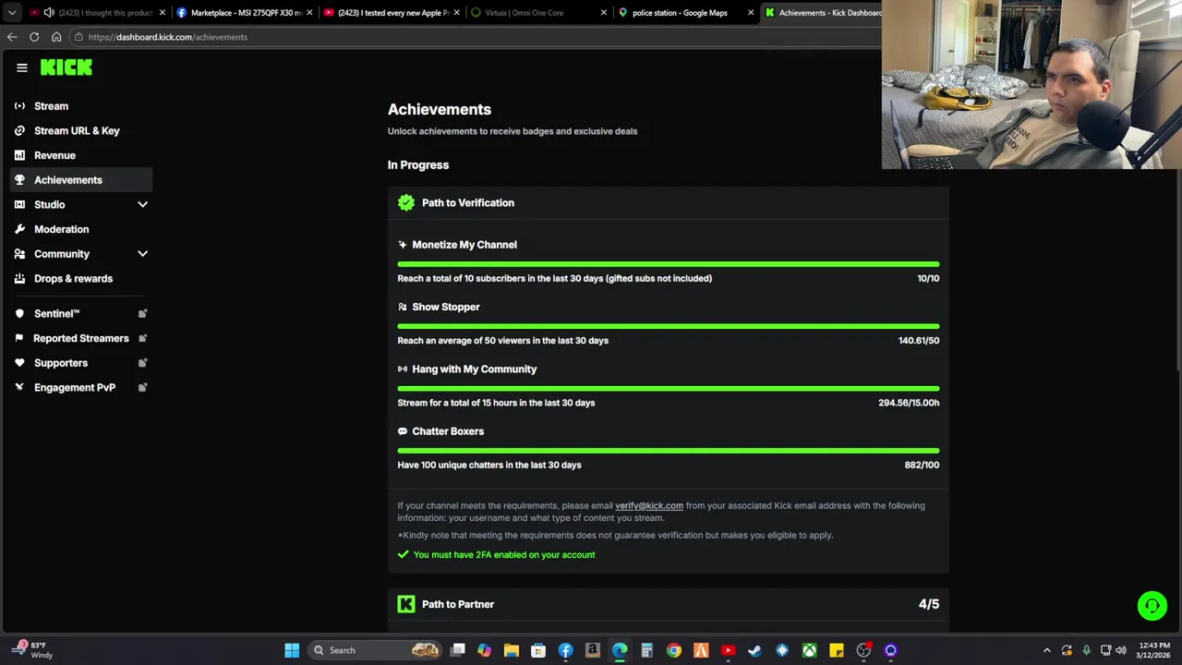
Task: Open Supporters external link icon
Action: pyautogui.click(x=142, y=363)
